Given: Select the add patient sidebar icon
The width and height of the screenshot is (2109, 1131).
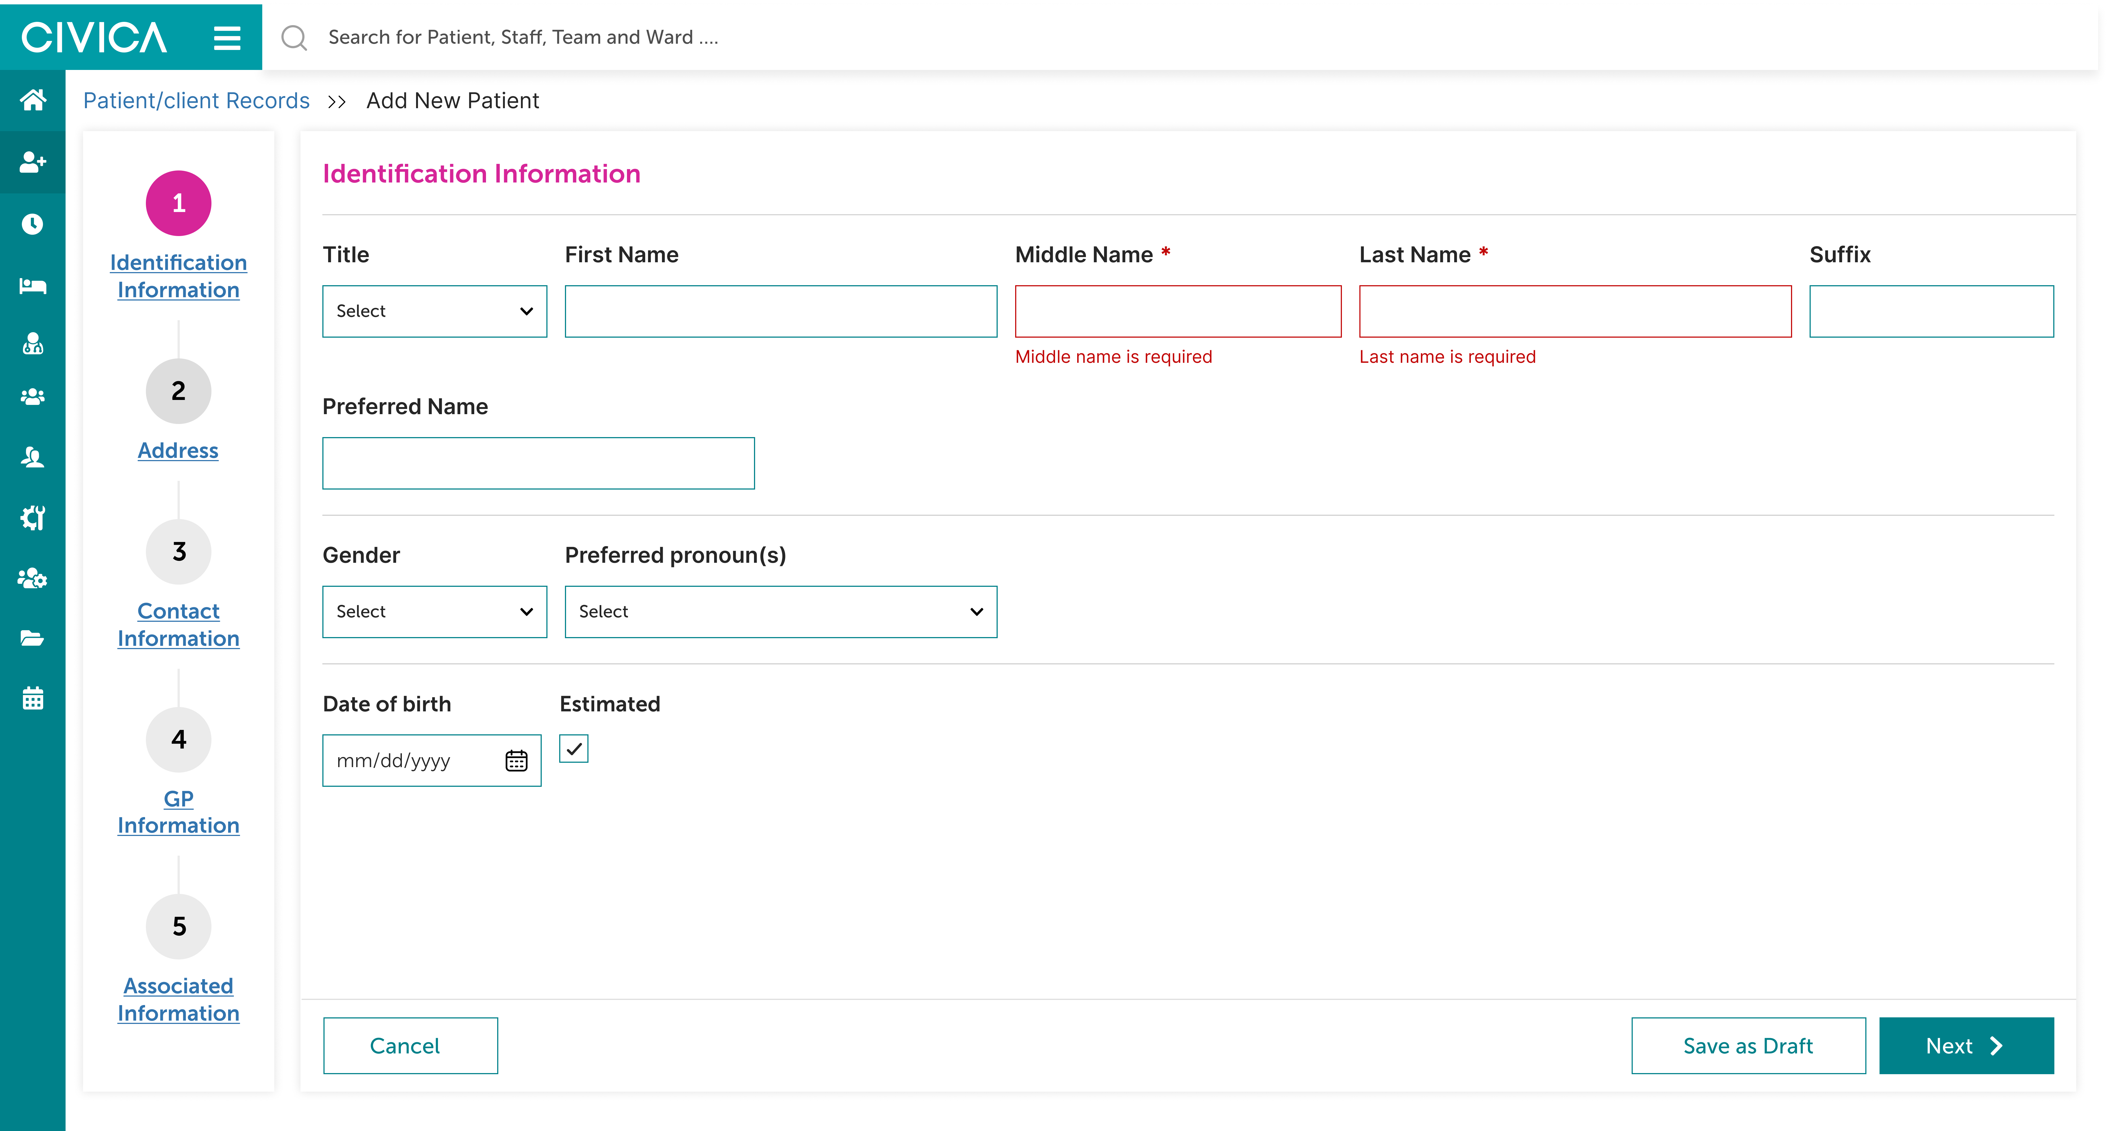Looking at the screenshot, I should coord(33,162).
